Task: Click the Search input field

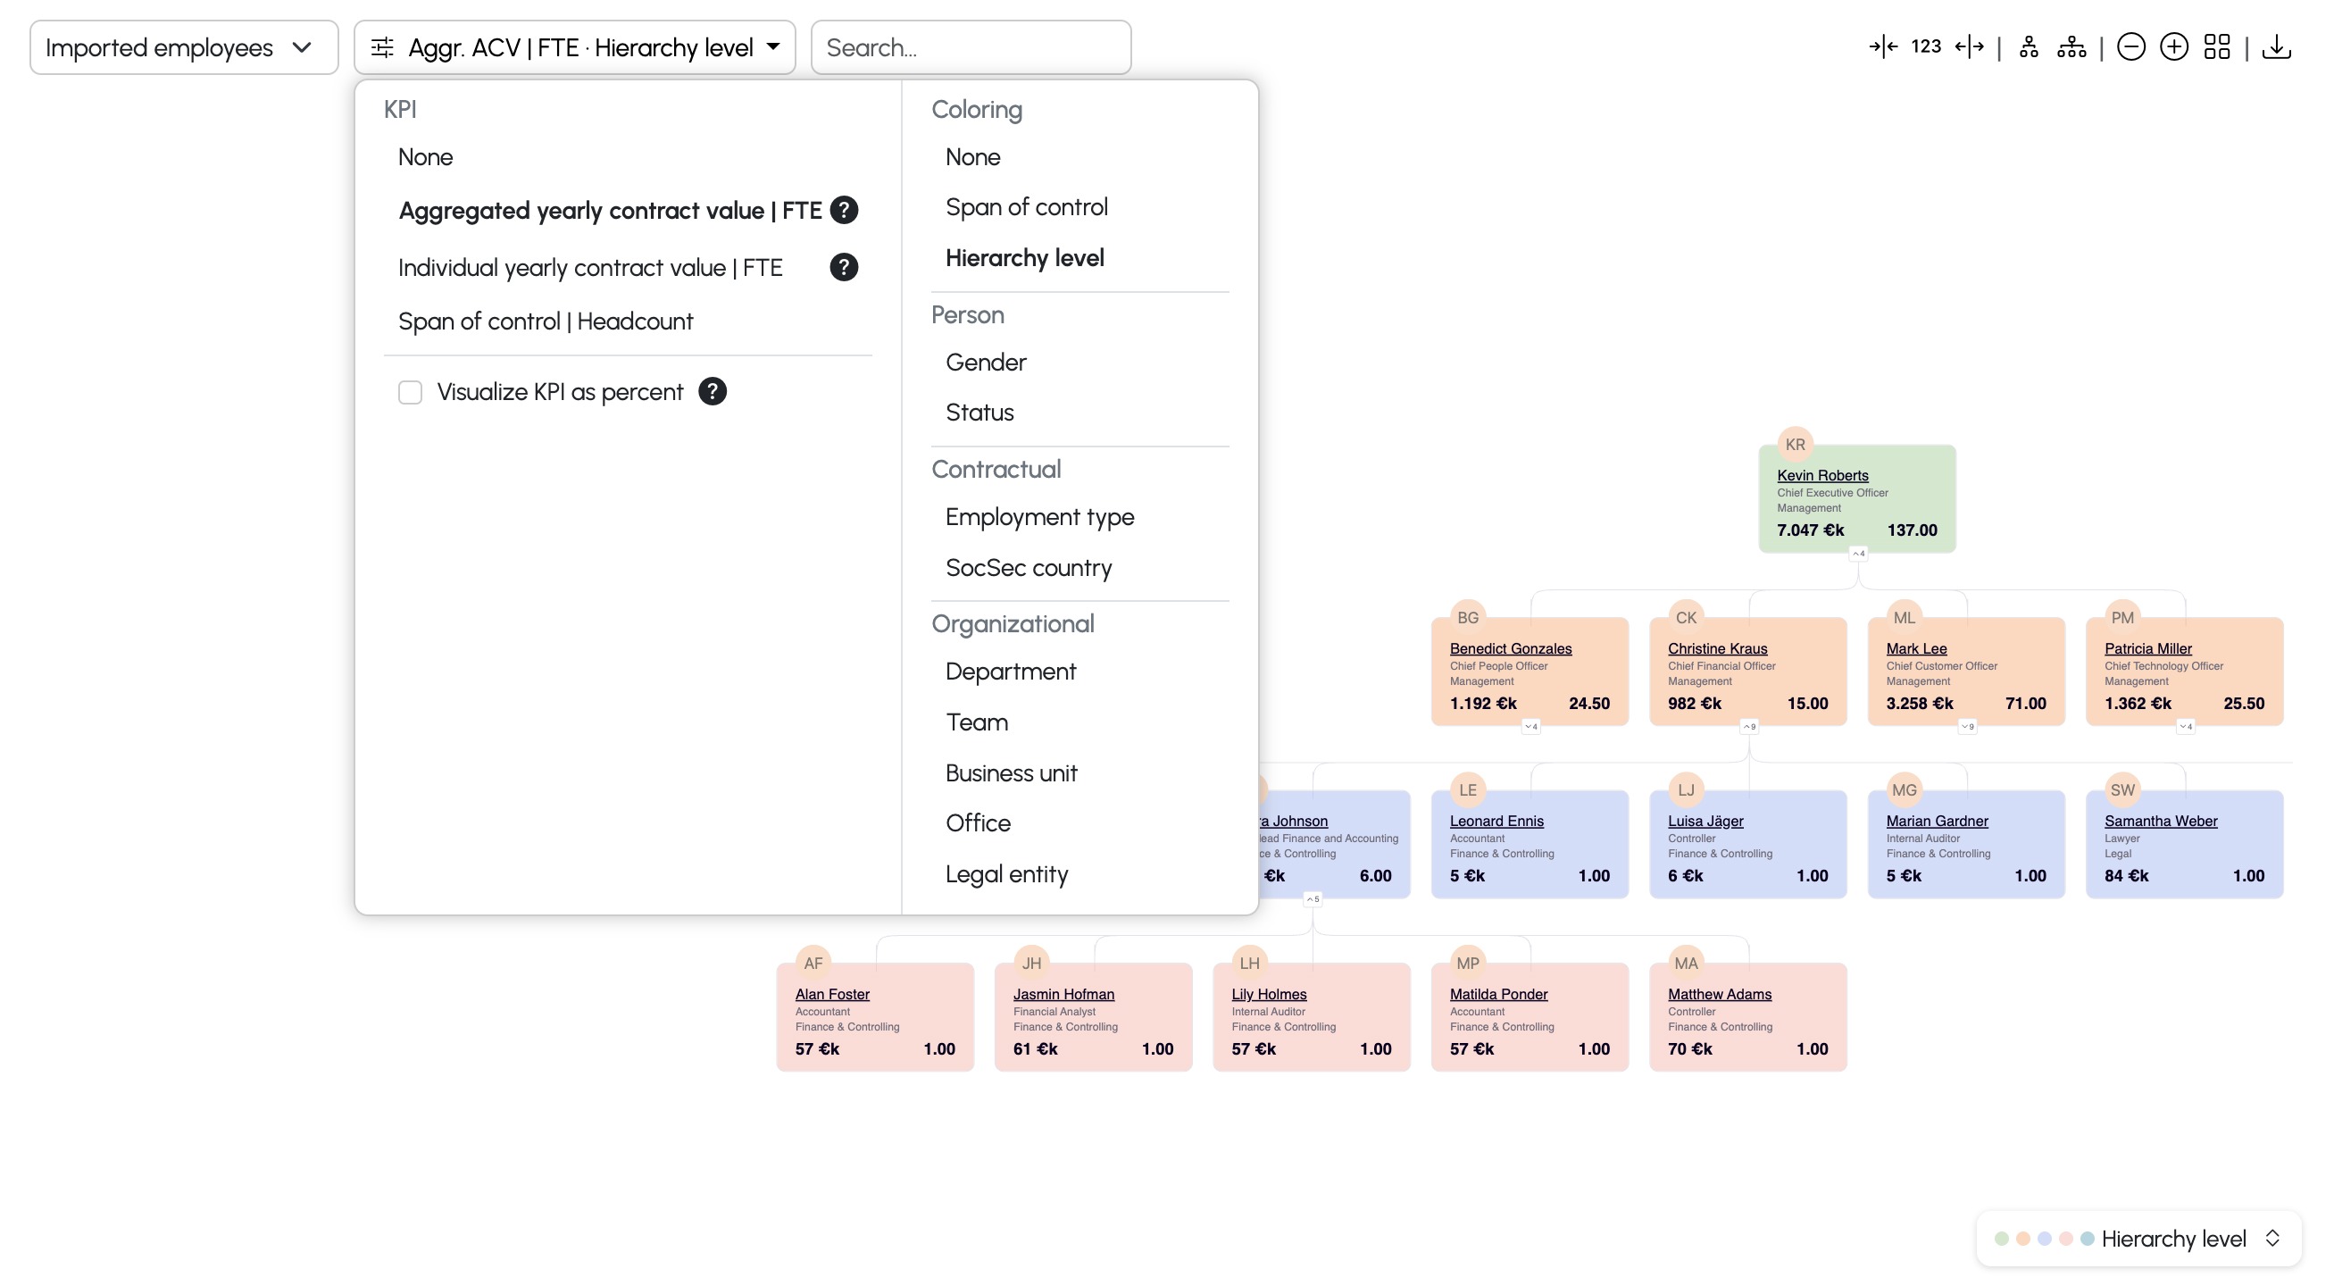Action: click(x=971, y=47)
